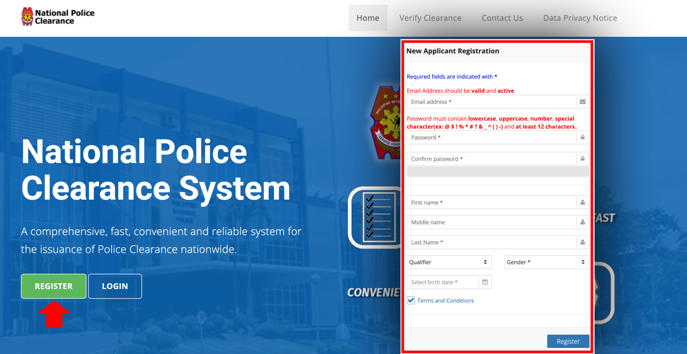Switch to the Verify Clearance tab
This screenshot has height=354, width=687.
(x=430, y=18)
